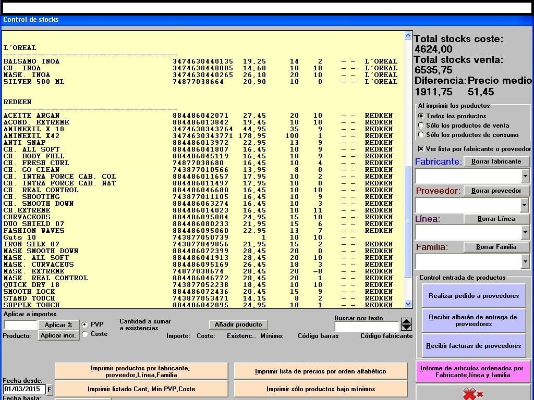Image resolution: width=534 pixels, height=400 pixels.
Task: Open the Línea dropdown list
Action: pyautogui.click(x=525, y=233)
